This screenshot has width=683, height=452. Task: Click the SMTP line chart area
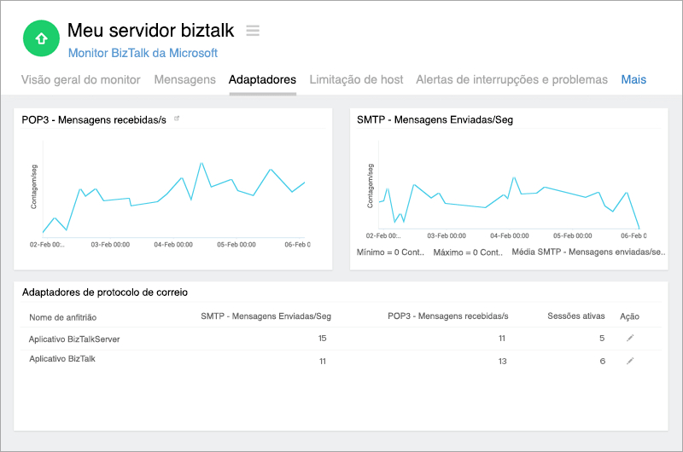[x=509, y=185]
